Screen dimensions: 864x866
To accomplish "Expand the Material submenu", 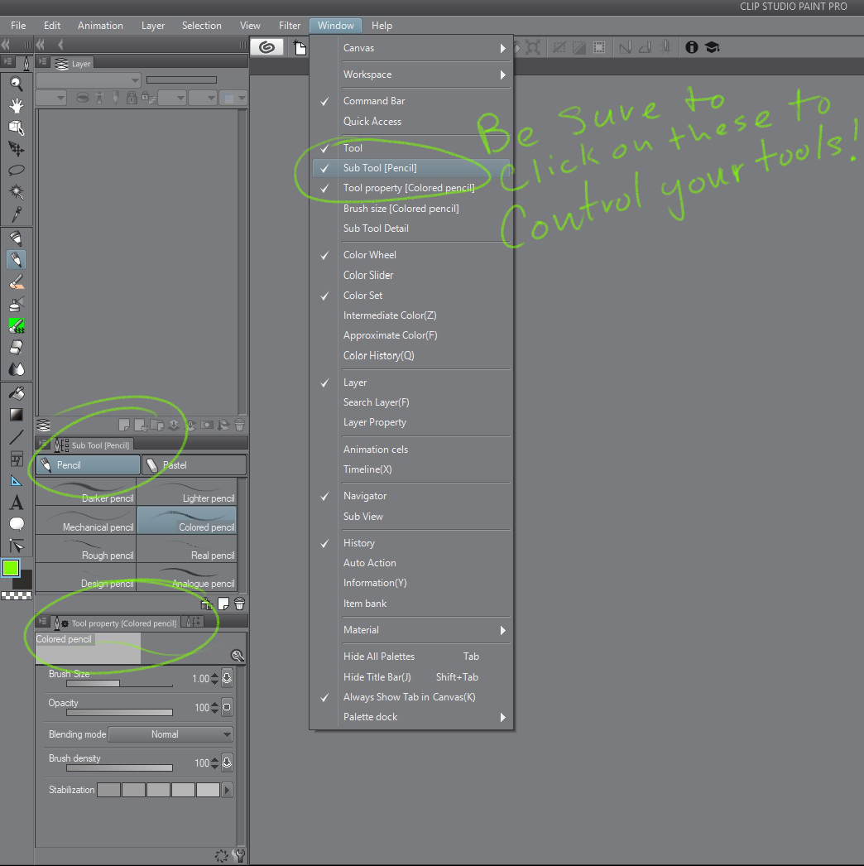I will 411,630.
